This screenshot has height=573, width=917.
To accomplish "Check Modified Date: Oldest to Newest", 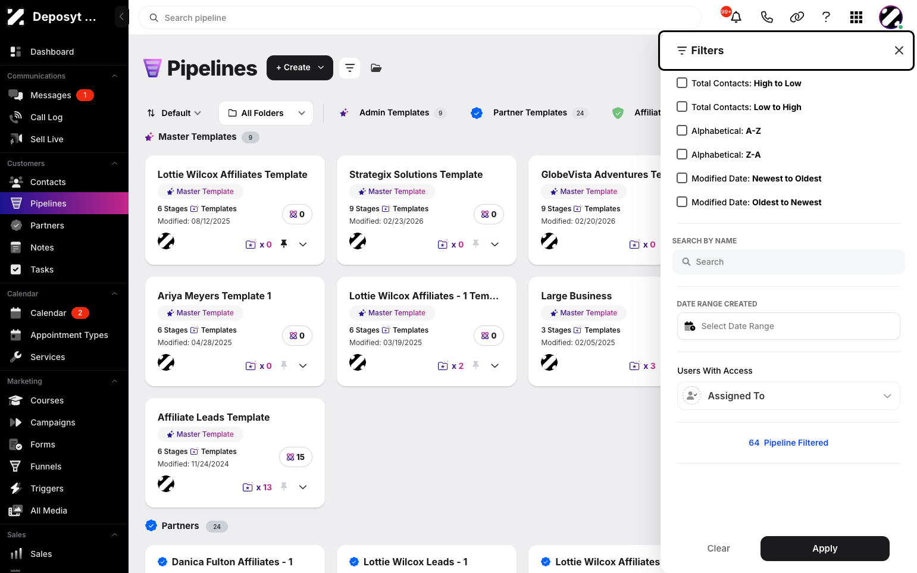I will pos(682,202).
